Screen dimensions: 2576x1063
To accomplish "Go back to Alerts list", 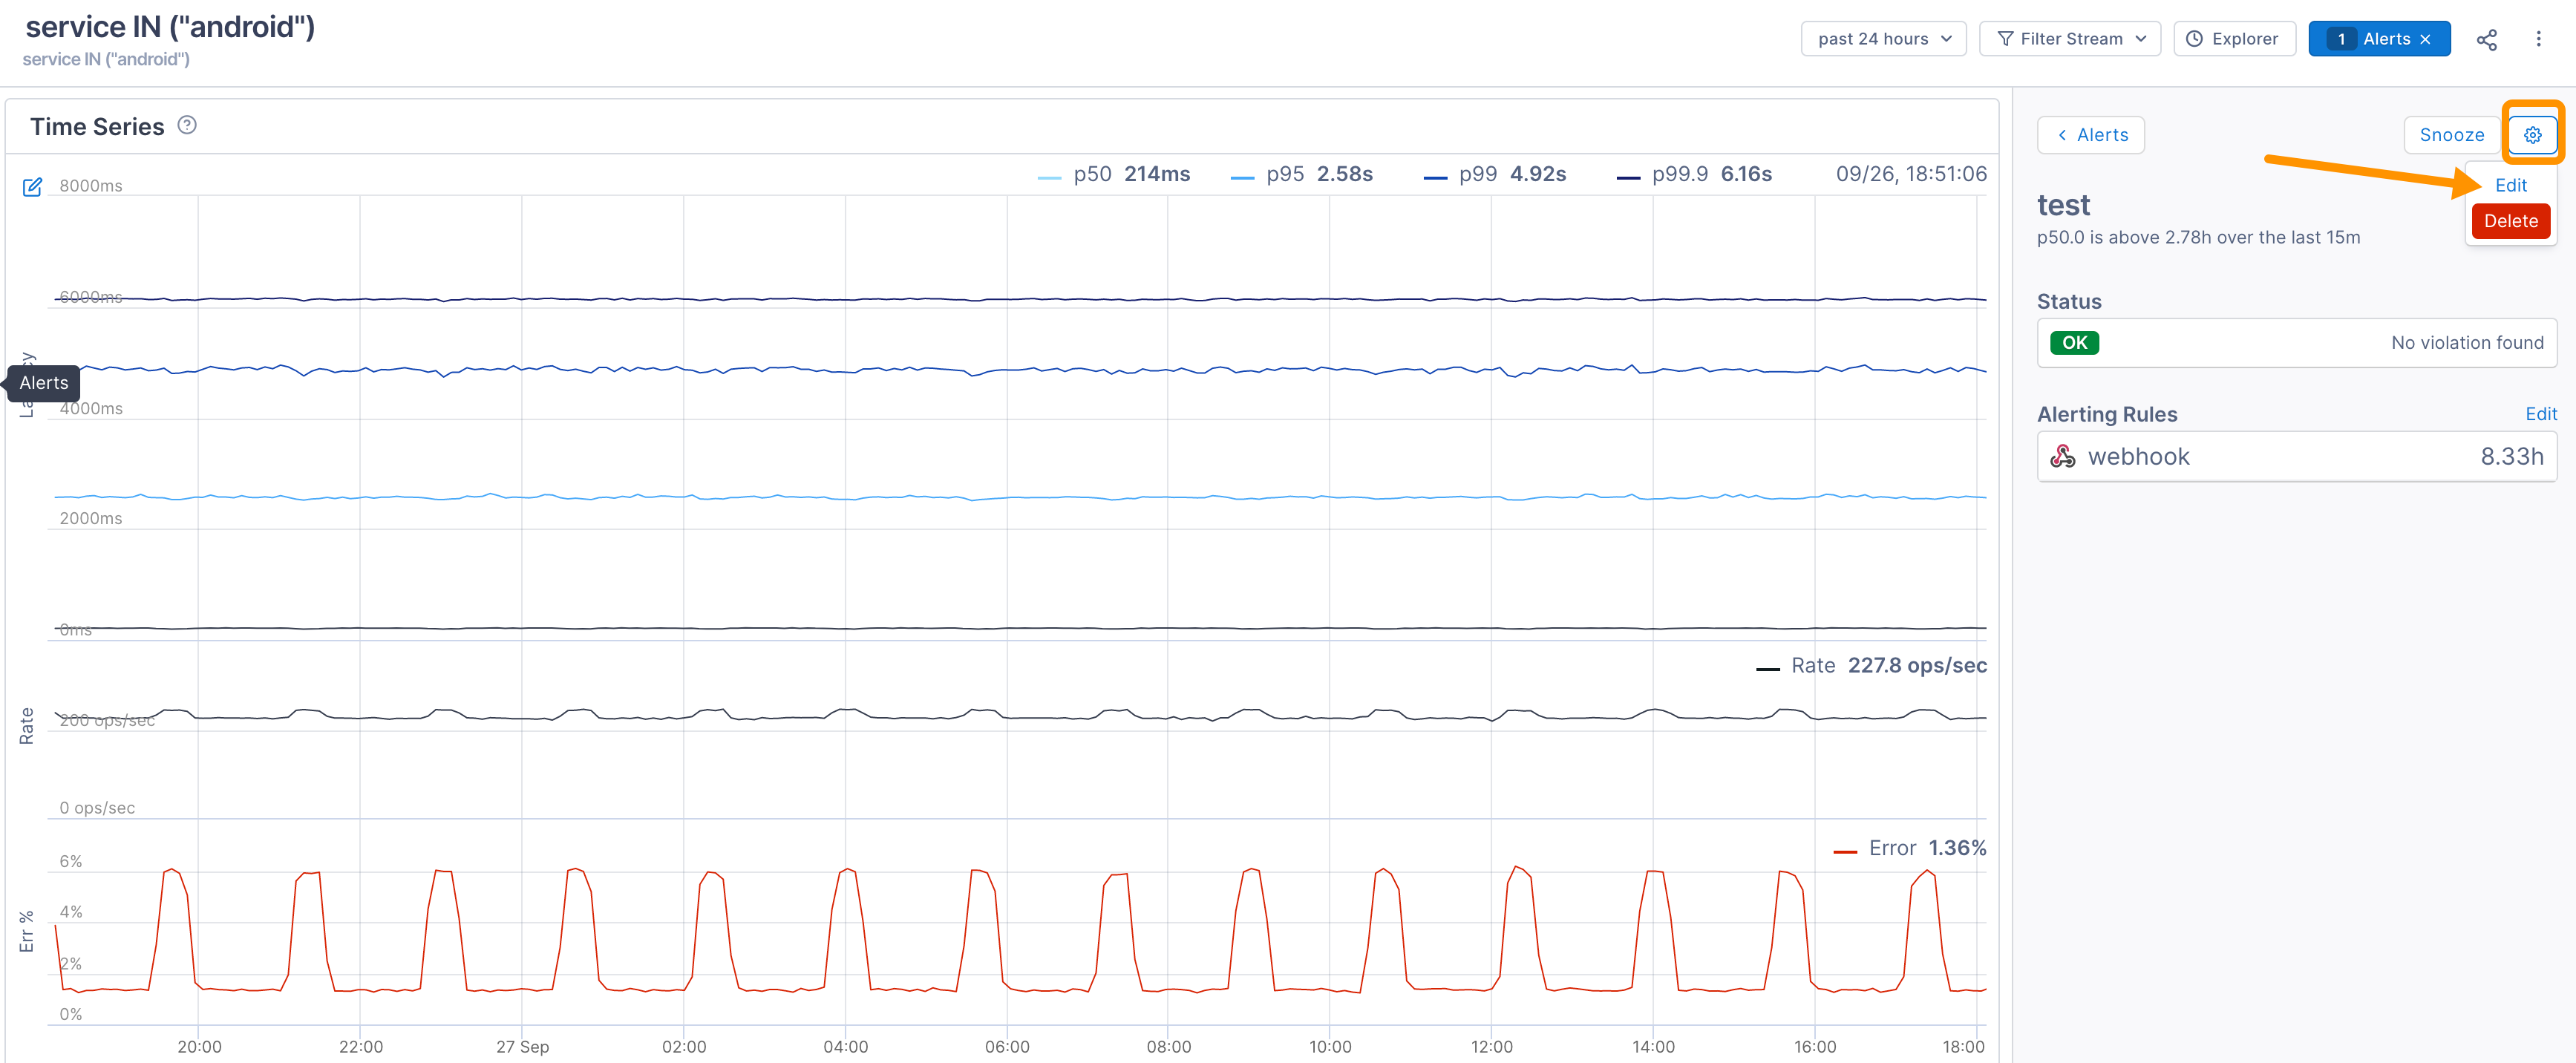I will pyautogui.click(x=2090, y=135).
